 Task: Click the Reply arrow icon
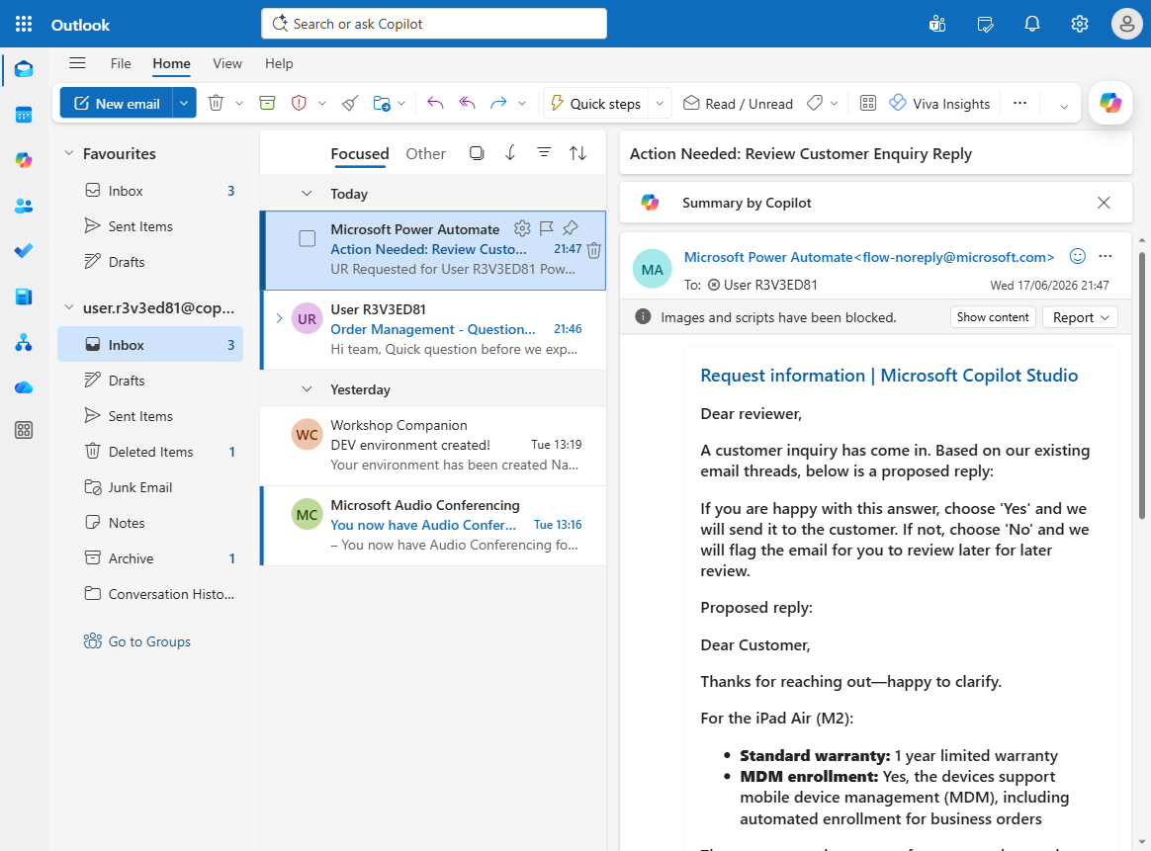tap(435, 104)
